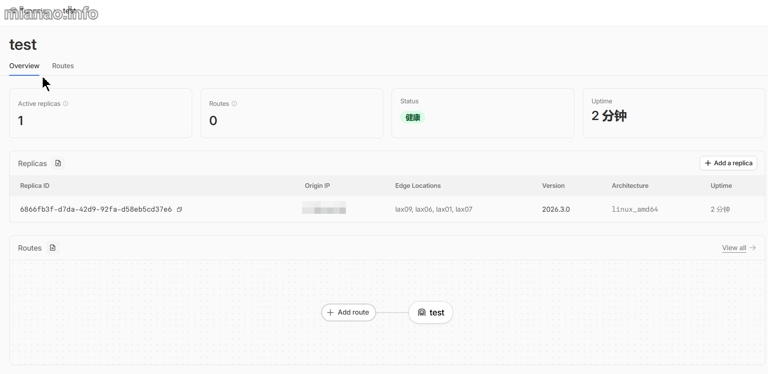Screen dimensions: 768x374
Task: Click the plus icon in Add a replica
Action: coord(708,163)
